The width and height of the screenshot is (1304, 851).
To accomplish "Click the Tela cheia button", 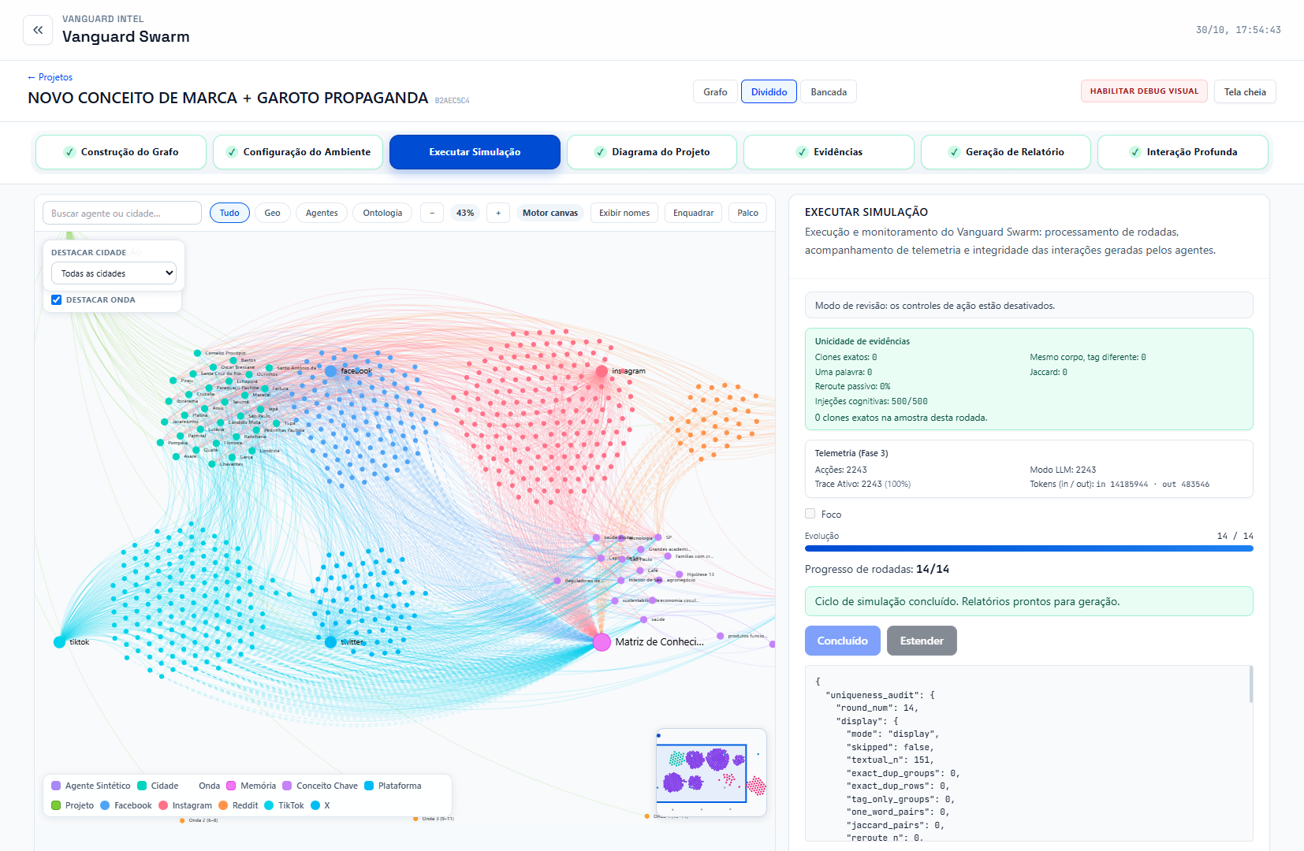I will [1245, 91].
